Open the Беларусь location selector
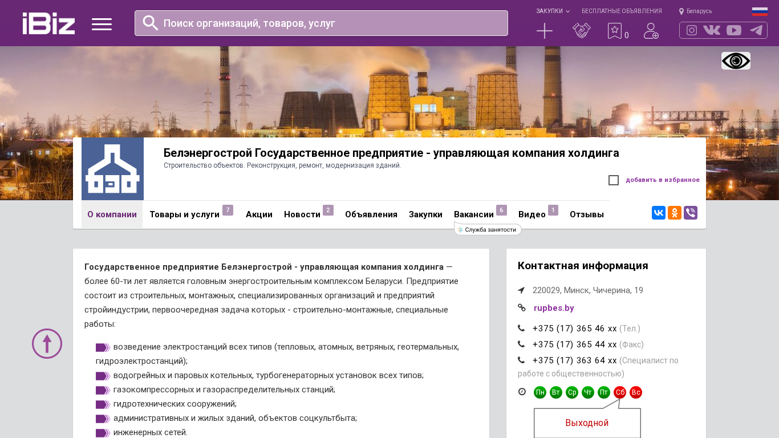Image resolution: width=779 pixels, height=438 pixels. [696, 11]
